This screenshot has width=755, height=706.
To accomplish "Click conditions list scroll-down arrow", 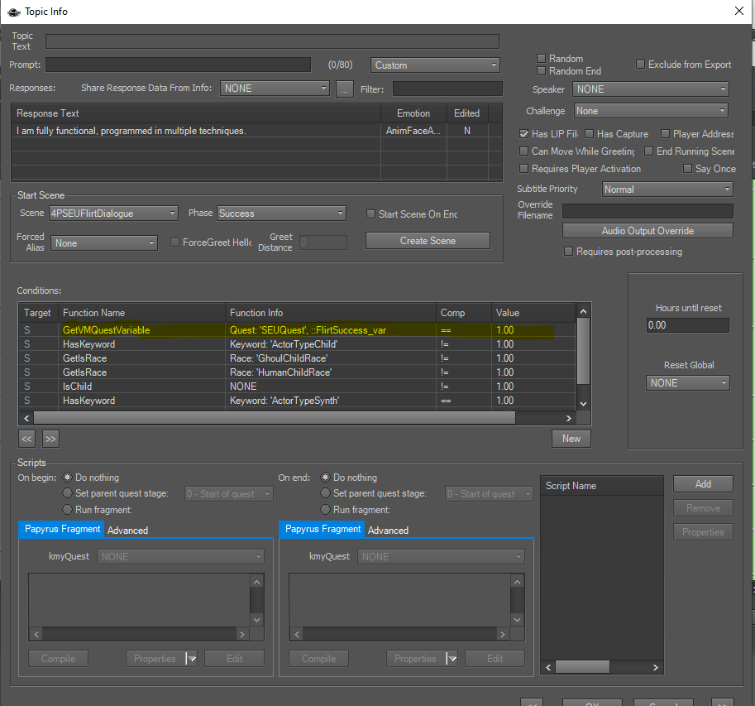I will tap(583, 404).
